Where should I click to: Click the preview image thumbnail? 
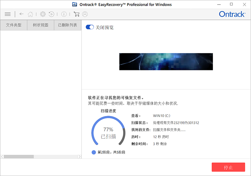click(166, 62)
